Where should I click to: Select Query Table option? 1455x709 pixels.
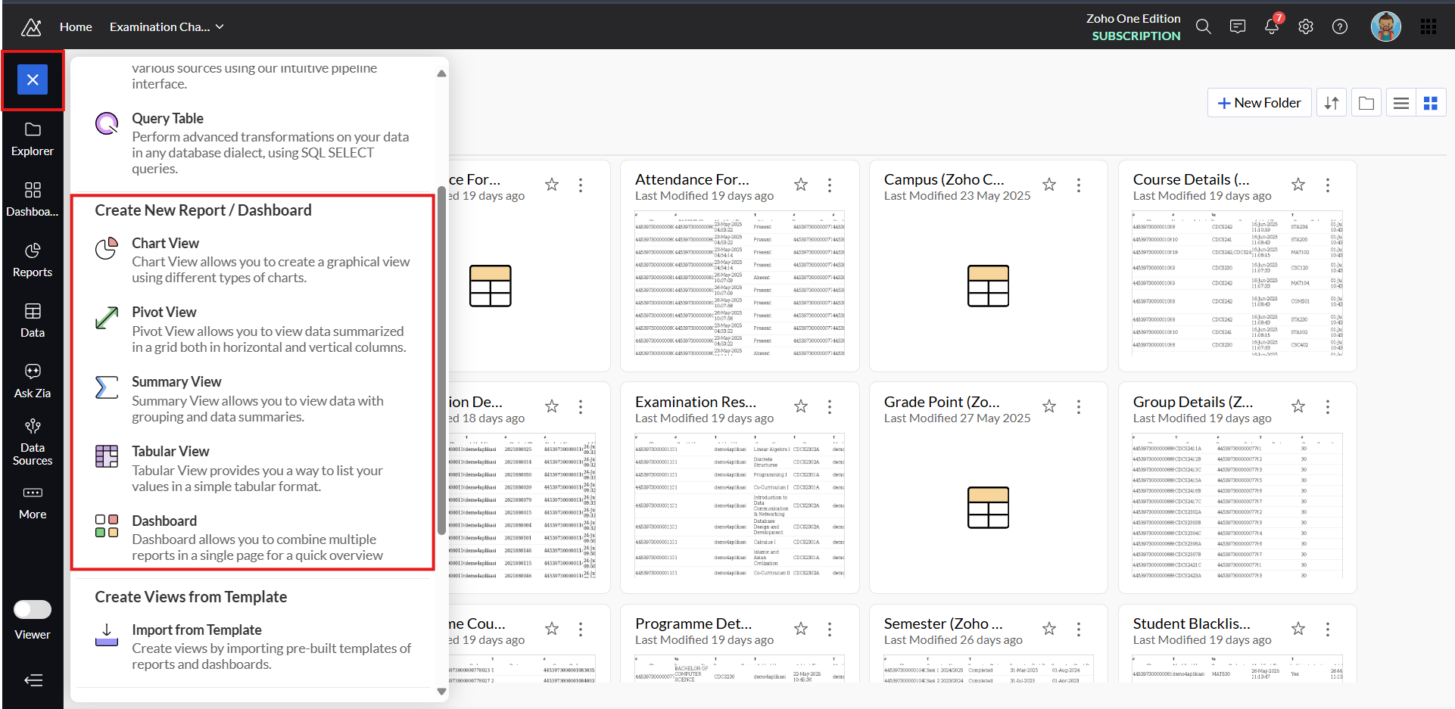pyautogui.click(x=254, y=143)
